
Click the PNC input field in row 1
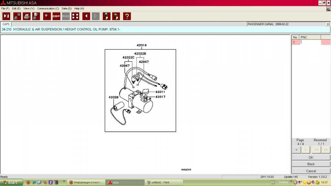[310, 42]
